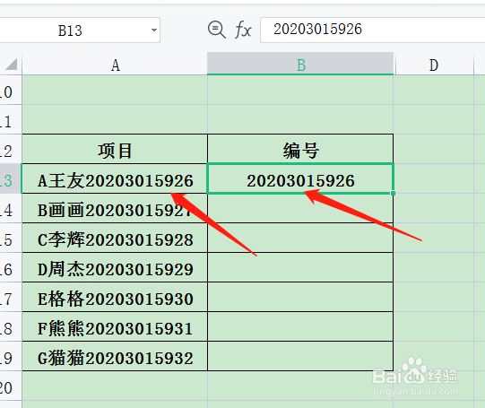The width and height of the screenshot is (485, 408).
Task: Click the fill handle of cell B13
Action: click(x=393, y=193)
